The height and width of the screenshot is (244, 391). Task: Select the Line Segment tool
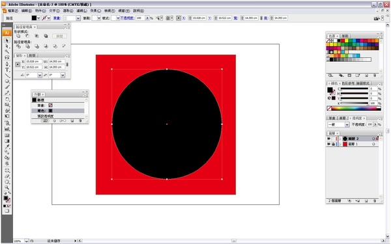(x=7, y=75)
